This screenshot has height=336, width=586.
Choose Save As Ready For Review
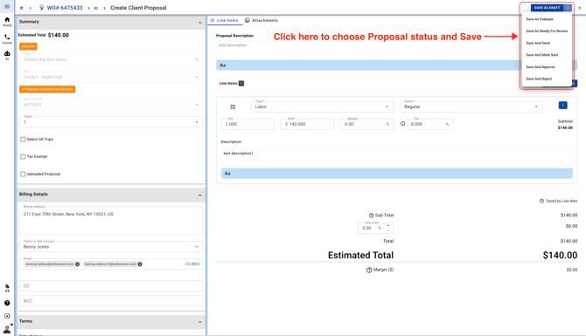547,31
